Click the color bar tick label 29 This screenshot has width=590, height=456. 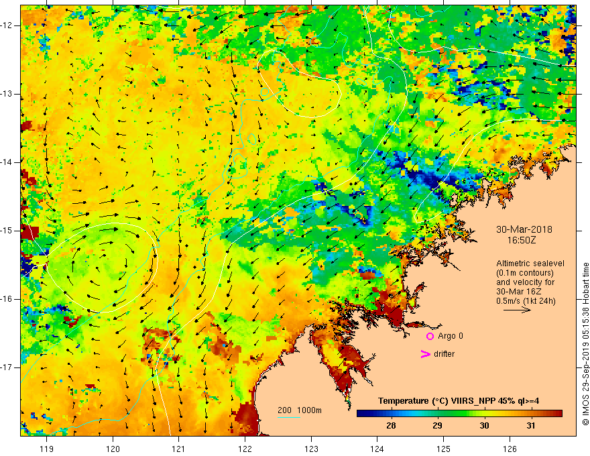pyautogui.click(x=437, y=426)
